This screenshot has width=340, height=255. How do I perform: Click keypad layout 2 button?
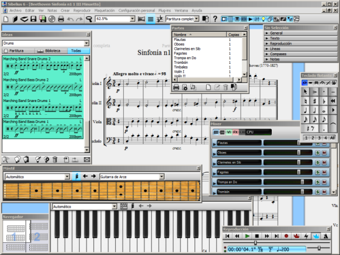[313, 138]
